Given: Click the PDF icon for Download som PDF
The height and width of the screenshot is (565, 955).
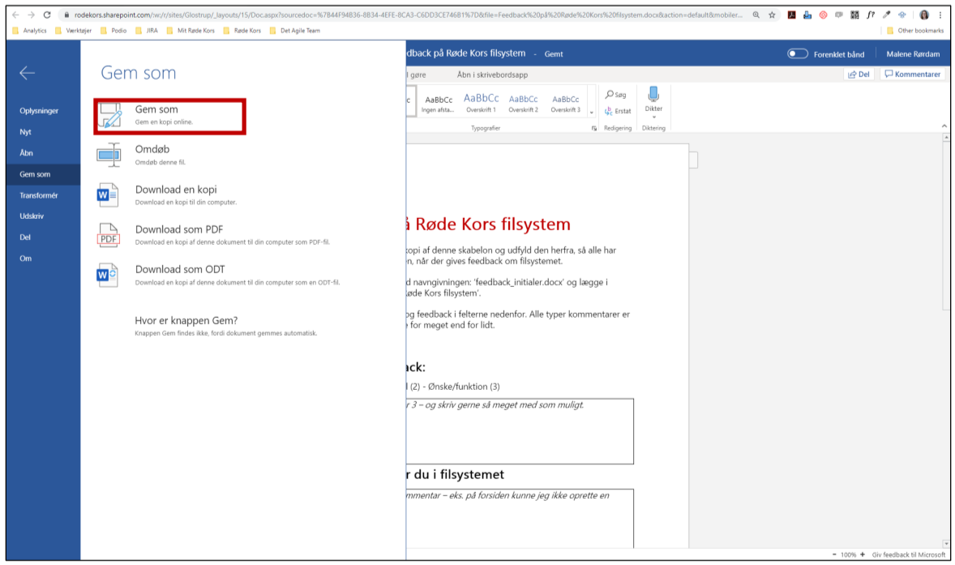Looking at the screenshot, I should (x=109, y=235).
